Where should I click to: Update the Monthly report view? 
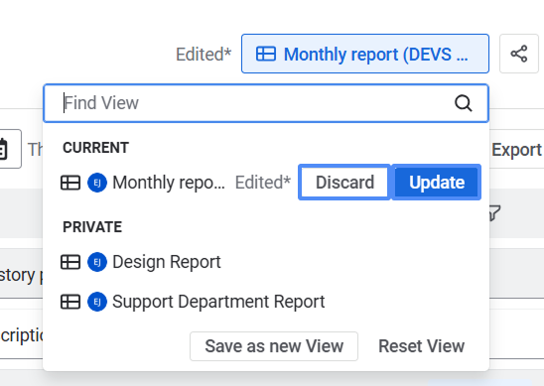point(437,182)
